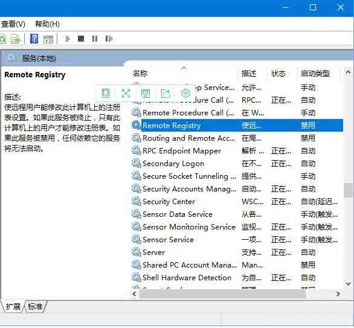This screenshot has height=328, width=354.
Task: Click gear icon of RPC Endpoint Mapper
Action: pyautogui.click(x=136, y=150)
